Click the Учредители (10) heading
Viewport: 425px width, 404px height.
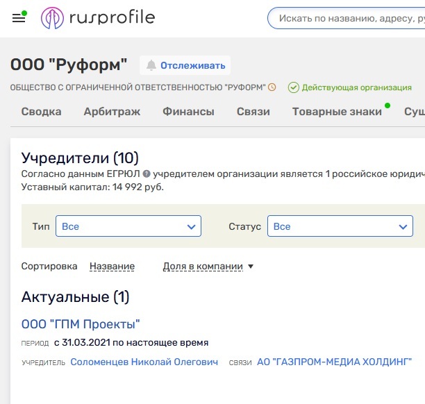[x=80, y=158]
